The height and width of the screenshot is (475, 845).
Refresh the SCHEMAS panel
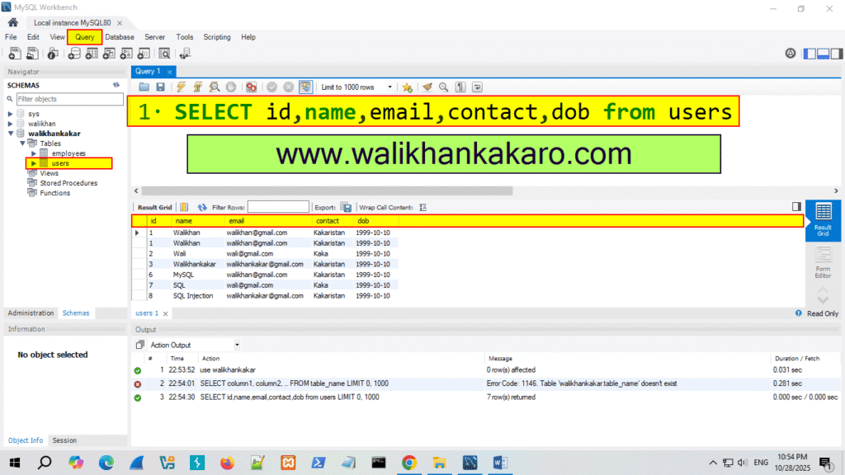click(x=116, y=85)
